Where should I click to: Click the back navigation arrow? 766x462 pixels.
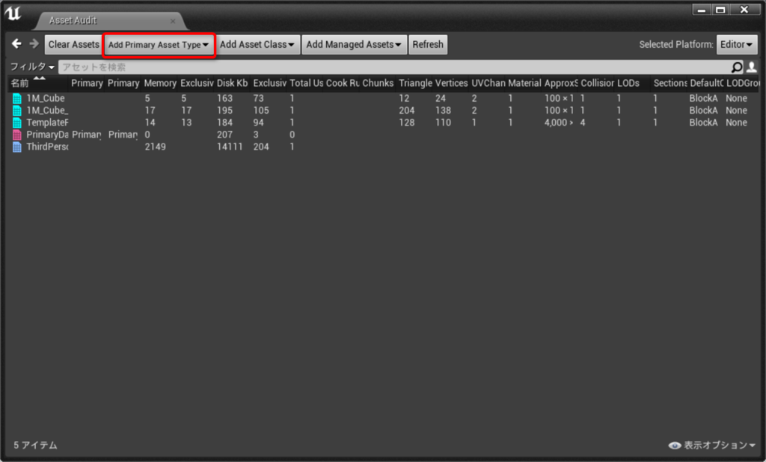pos(16,44)
